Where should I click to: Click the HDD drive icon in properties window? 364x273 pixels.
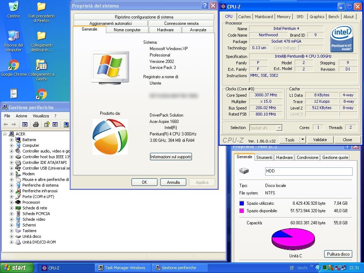(x=244, y=171)
